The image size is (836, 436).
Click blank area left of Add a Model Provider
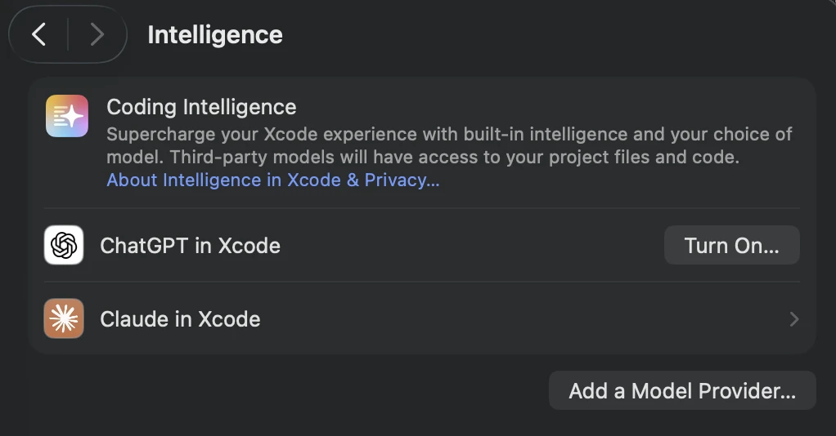(x=286, y=391)
